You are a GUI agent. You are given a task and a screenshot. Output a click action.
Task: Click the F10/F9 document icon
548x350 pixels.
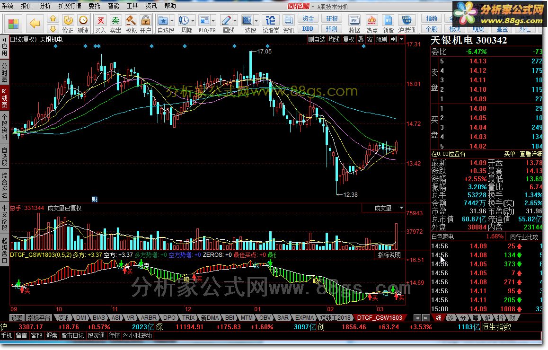pos(204,20)
